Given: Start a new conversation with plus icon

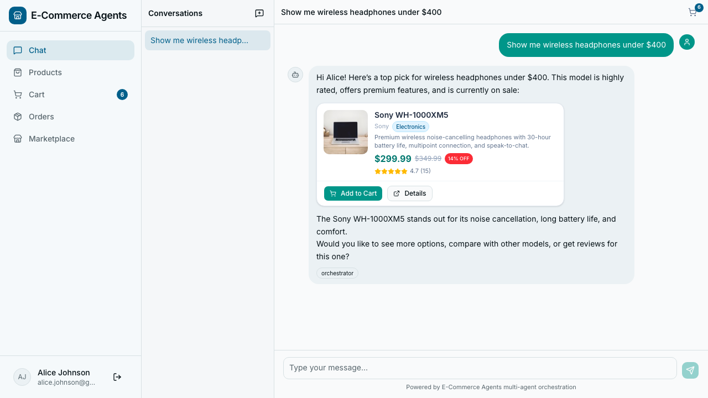Looking at the screenshot, I should tap(259, 13).
